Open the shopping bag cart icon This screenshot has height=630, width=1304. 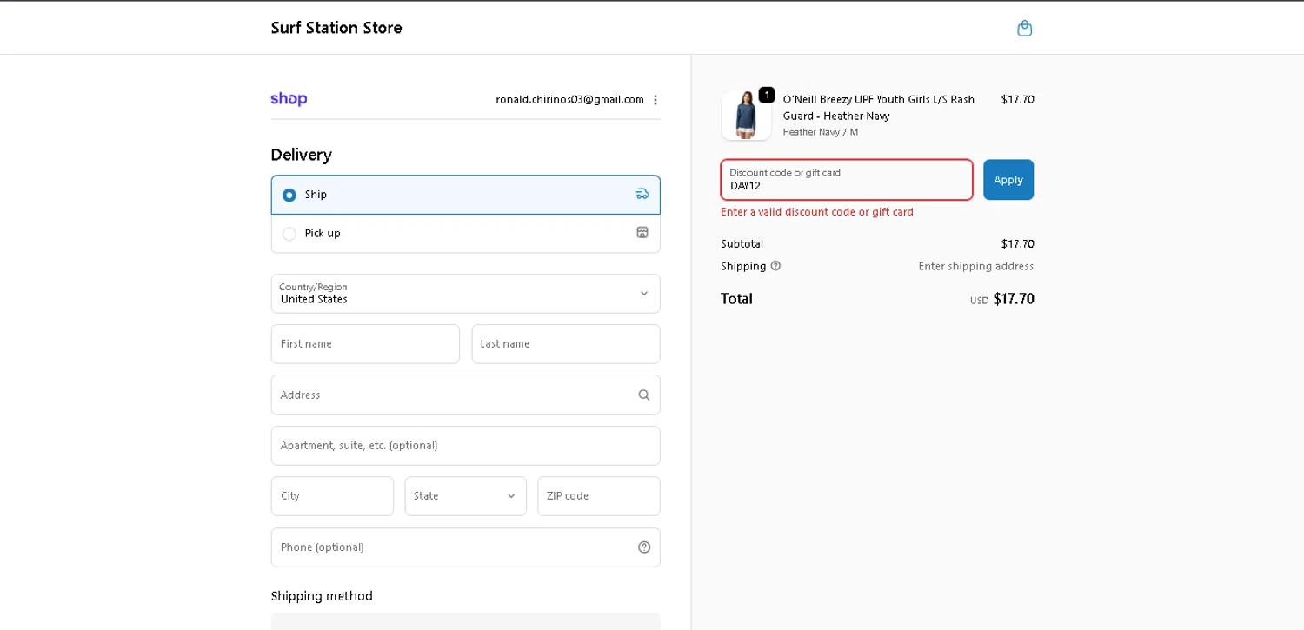[1024, 29]
